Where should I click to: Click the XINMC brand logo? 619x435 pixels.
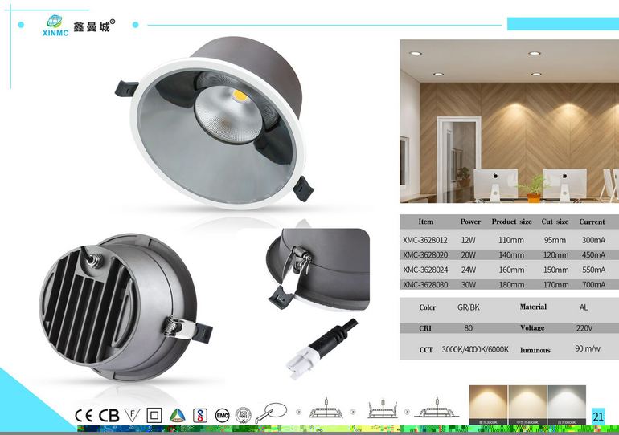[79, 26]
